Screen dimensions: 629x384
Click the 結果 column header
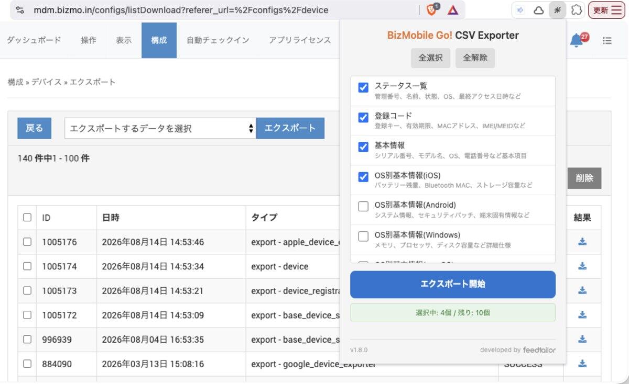pyautogui.click(x=582, y=218)
